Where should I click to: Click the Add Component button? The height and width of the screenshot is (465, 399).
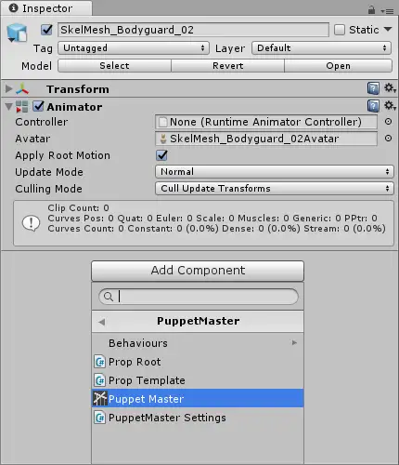[198, 271]
